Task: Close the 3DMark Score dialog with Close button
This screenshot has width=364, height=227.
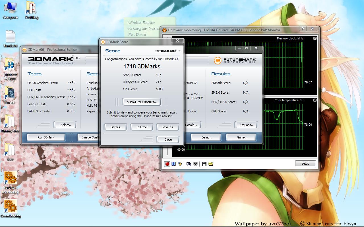Action: tap(168, 140)
